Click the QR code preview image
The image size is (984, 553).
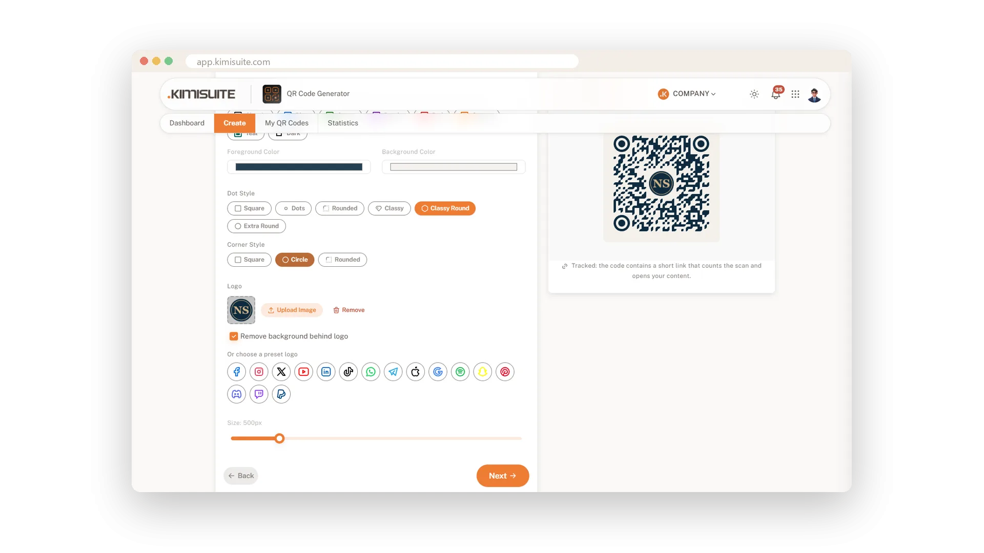pyautogui.click(x=661, y=183)
